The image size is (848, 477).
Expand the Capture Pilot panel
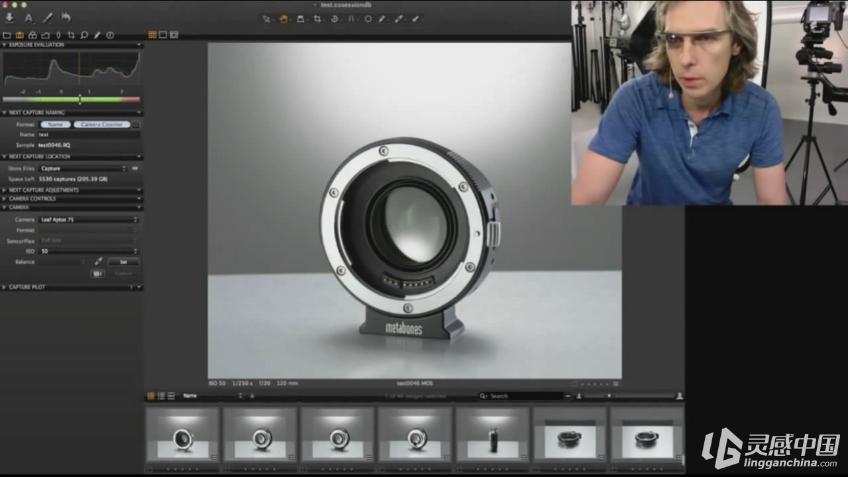[x=5, y=287]
